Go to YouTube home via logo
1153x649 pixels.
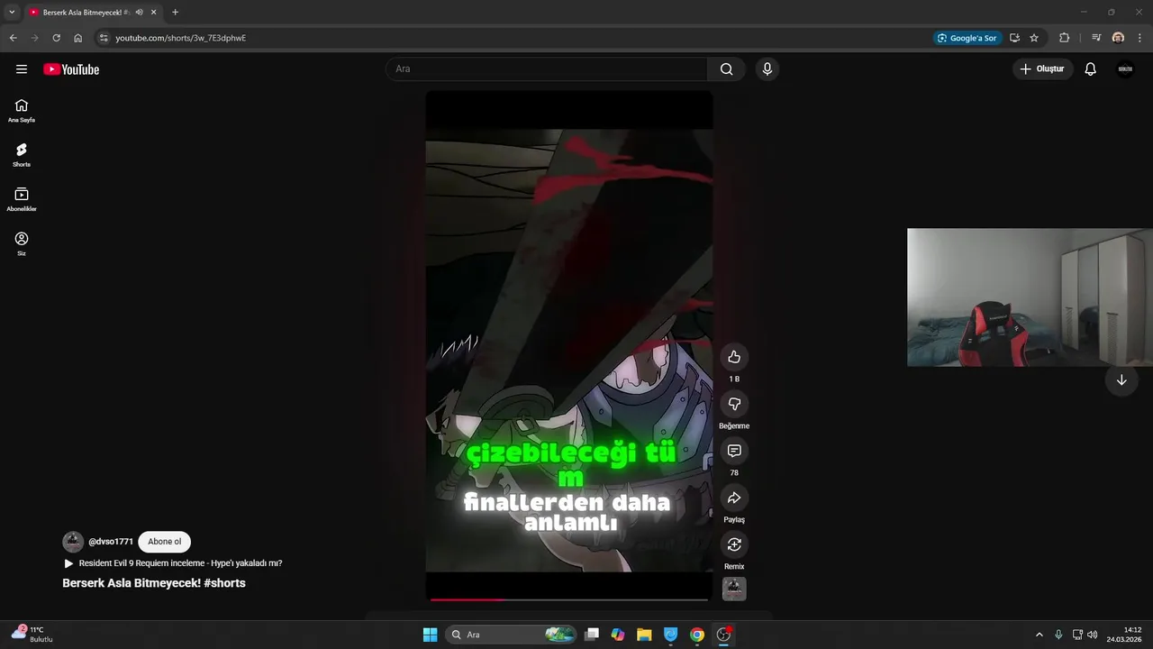(71, 69)
